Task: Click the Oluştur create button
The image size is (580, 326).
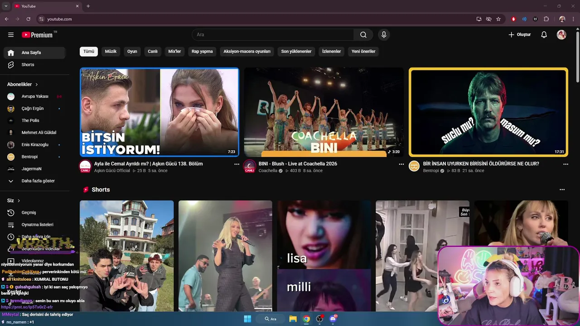Action: tap(519, 35)
